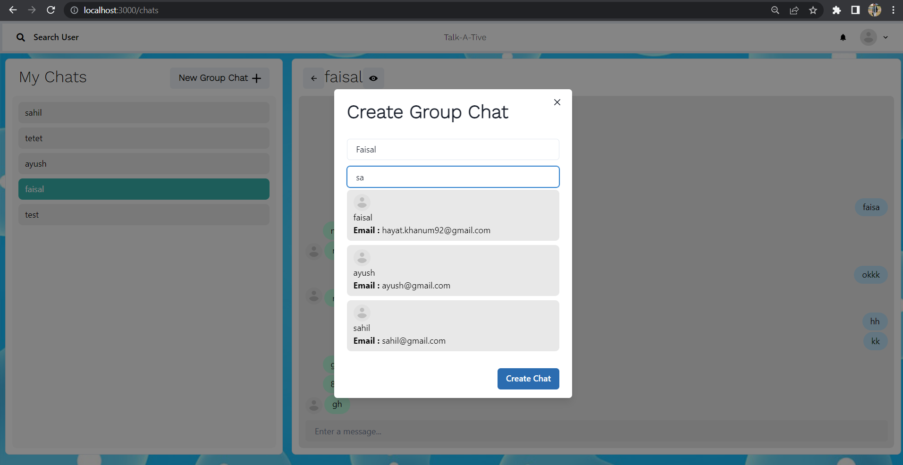Viewport: 903px width, 465px height.
Task: Open Chrome's three-dot menu
Action: point(893,10)
